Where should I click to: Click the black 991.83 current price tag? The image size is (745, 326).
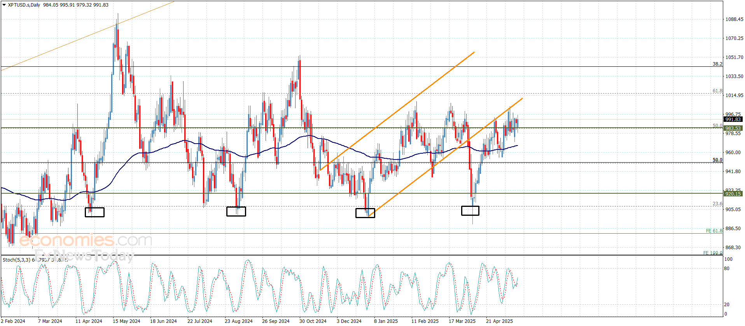click(733, 120)
